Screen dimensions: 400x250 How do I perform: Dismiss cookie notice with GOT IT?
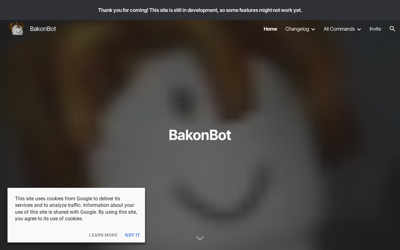coord(132,235)
